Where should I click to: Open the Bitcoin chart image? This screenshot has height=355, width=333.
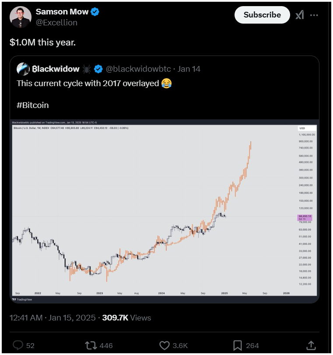pyautogui.click(x=165, y=211)
